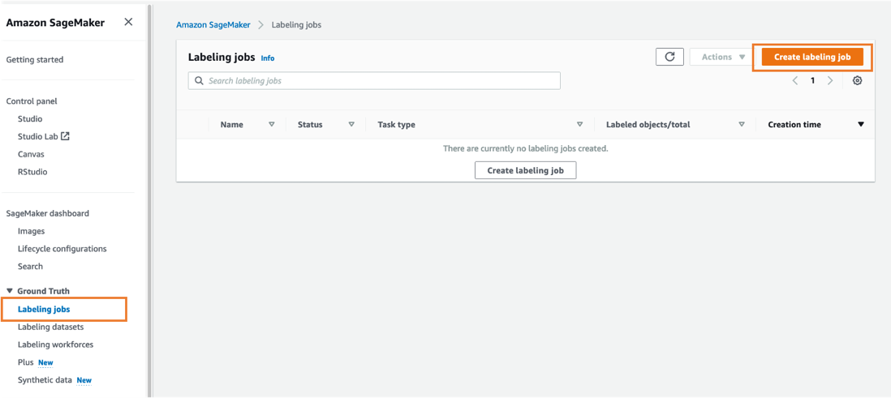Screen dimensions: 891x398
Task: Click the search magnifier icon
Action: 198,81
